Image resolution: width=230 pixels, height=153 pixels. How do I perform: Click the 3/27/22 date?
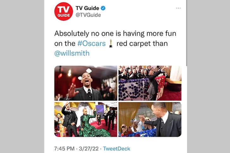pyautogui.click(x=89, y=149)
